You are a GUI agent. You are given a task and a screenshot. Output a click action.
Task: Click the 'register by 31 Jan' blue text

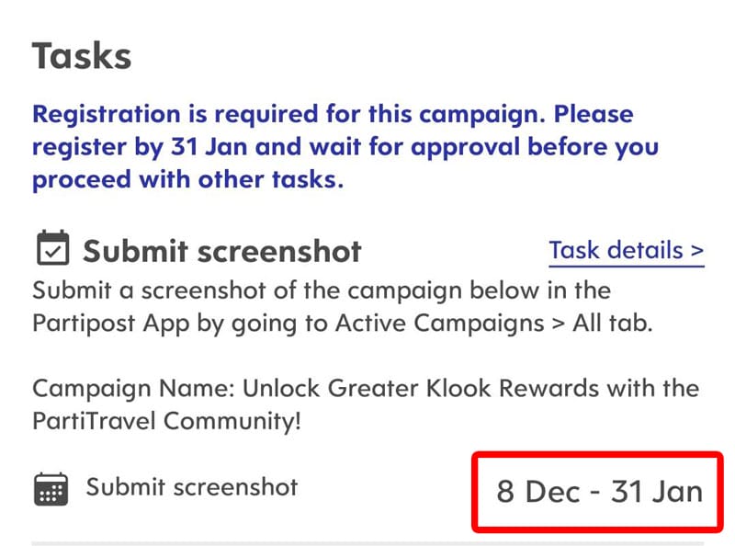pyautogui.click(x=140, y=147)
